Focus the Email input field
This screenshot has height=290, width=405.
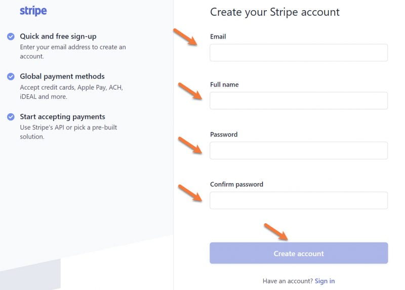click(x=299, y=53)
